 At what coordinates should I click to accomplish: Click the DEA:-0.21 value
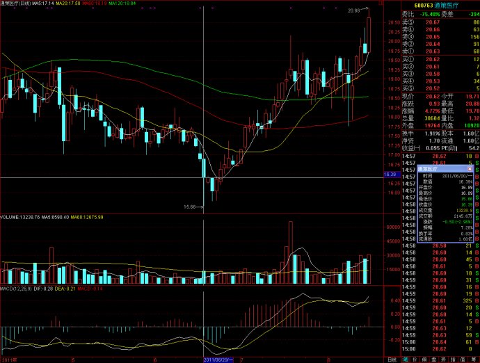pyautogui.click(x=65, y=289)
